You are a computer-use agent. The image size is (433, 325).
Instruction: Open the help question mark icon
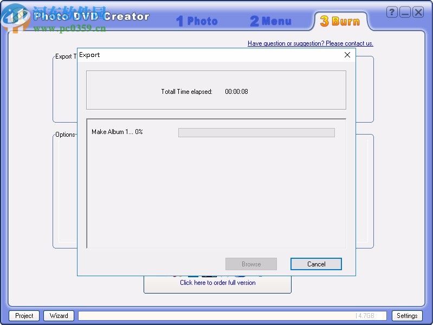(x=392, y=12)
